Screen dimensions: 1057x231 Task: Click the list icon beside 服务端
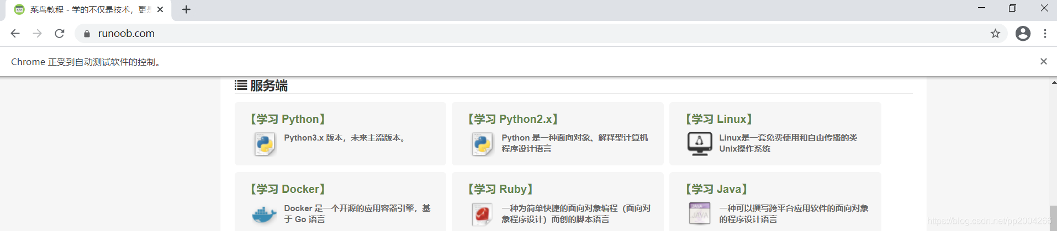point(240,85)
